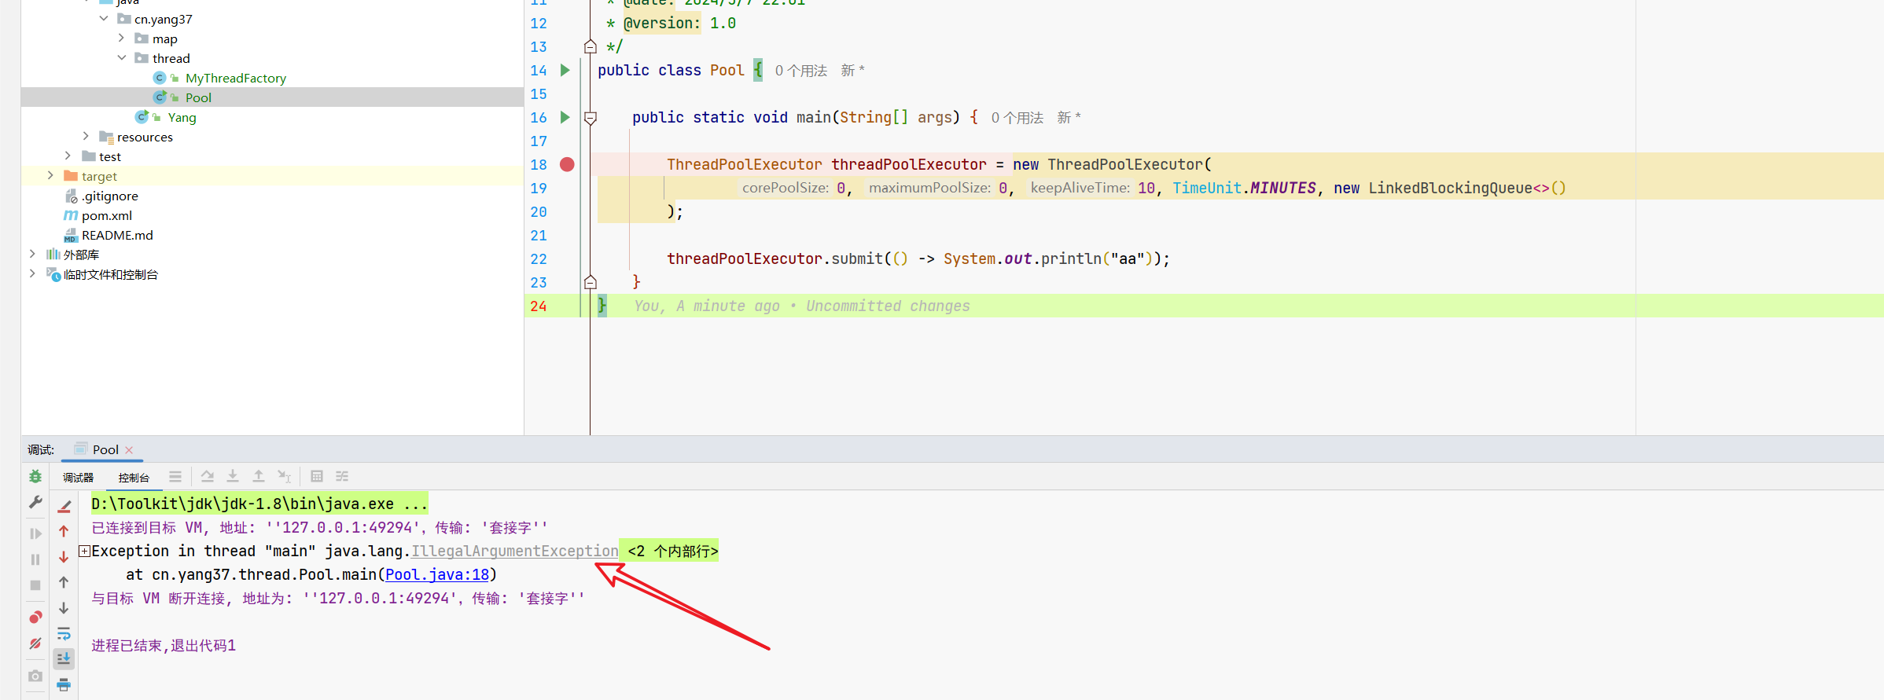Click the red up arrow in console sidebar
The image size is (1884, 700).
64,532
